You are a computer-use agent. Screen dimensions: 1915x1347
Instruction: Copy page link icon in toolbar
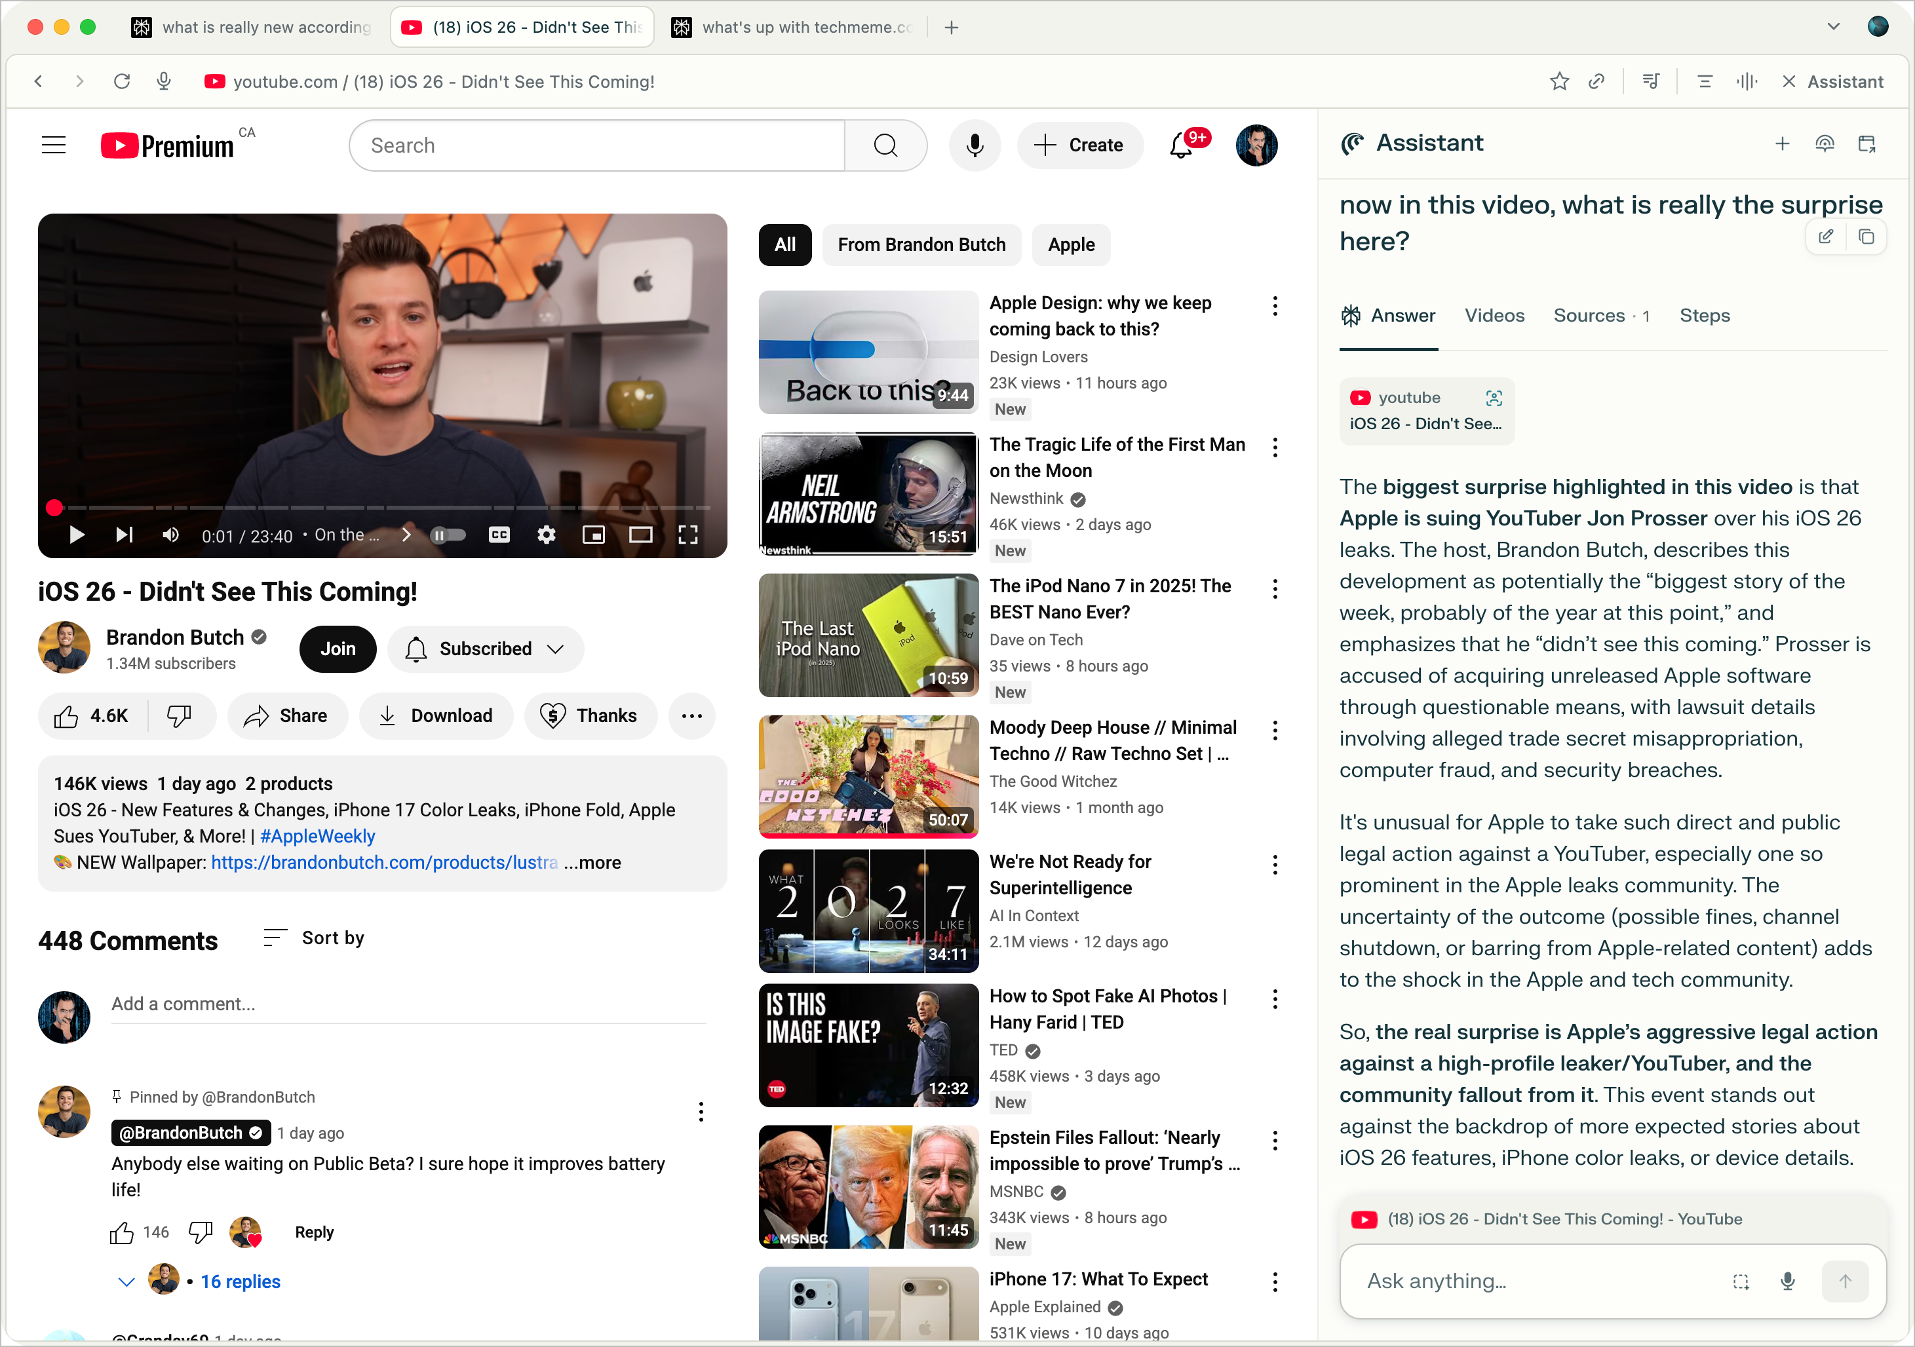coord(1596,82)
